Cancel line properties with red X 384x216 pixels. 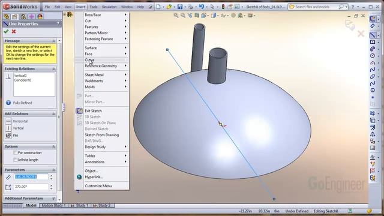coord(14,31)
